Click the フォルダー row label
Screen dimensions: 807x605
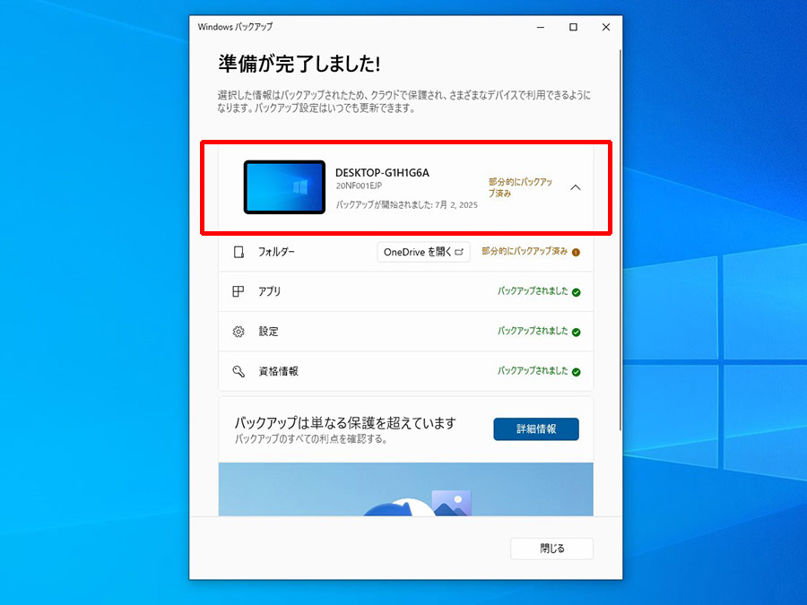[276, 252]
